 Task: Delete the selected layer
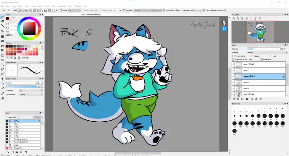tap(261, 99)
